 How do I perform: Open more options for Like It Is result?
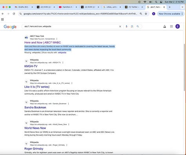pos(72,83)
